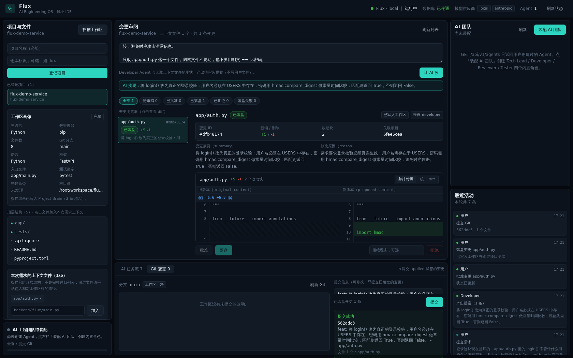Screen dimensions: 573x358
Task: Click 加入 to add context file
Action: click(x=95, y=311)
